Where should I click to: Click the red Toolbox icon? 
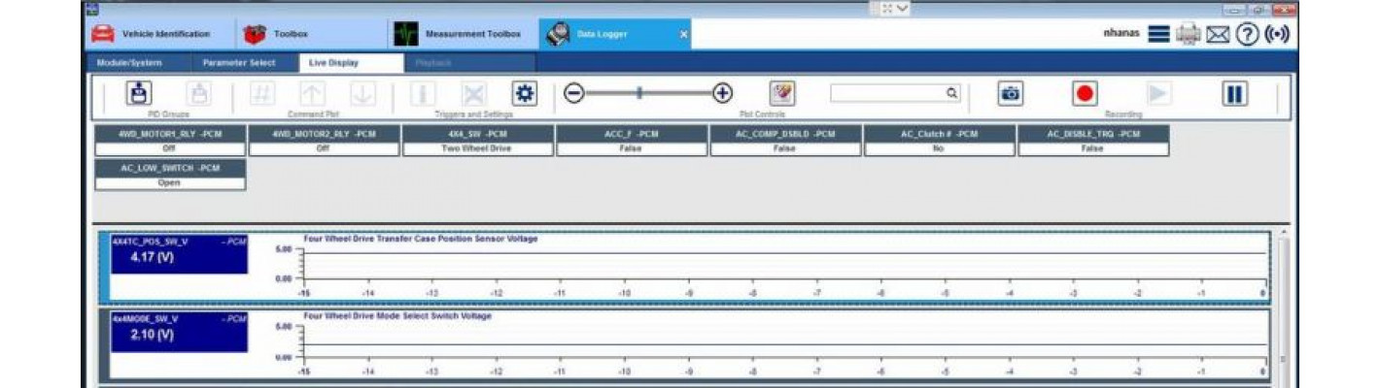[x=255, y=34]
